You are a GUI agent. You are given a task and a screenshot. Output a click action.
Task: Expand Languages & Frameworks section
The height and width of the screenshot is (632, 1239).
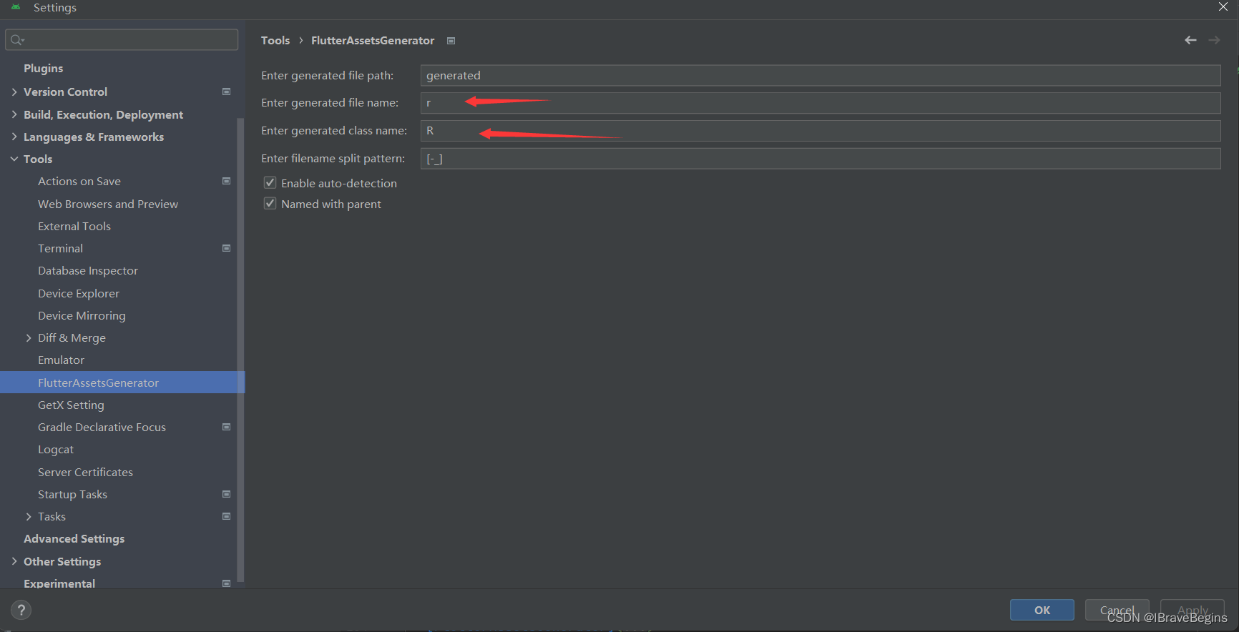pyautogui.click(x=14, y=137)
